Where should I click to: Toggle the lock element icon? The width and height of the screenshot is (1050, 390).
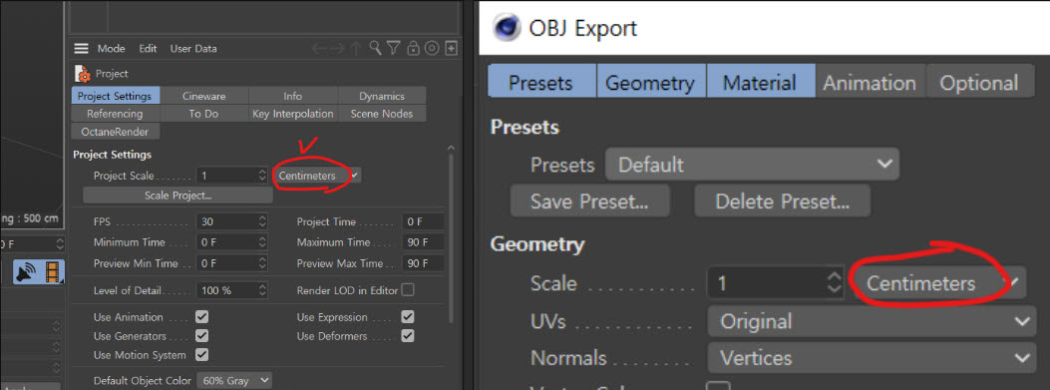click(413, 48)
